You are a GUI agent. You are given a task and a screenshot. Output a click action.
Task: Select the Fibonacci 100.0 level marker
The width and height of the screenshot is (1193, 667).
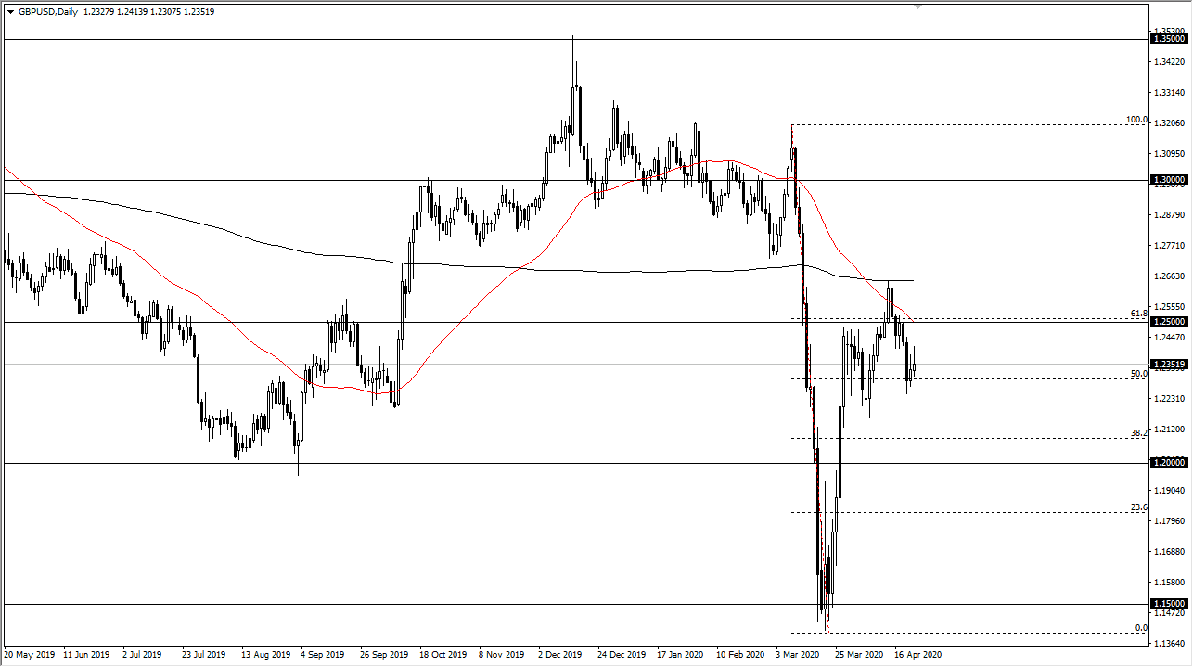click(x=1136, y=120)
